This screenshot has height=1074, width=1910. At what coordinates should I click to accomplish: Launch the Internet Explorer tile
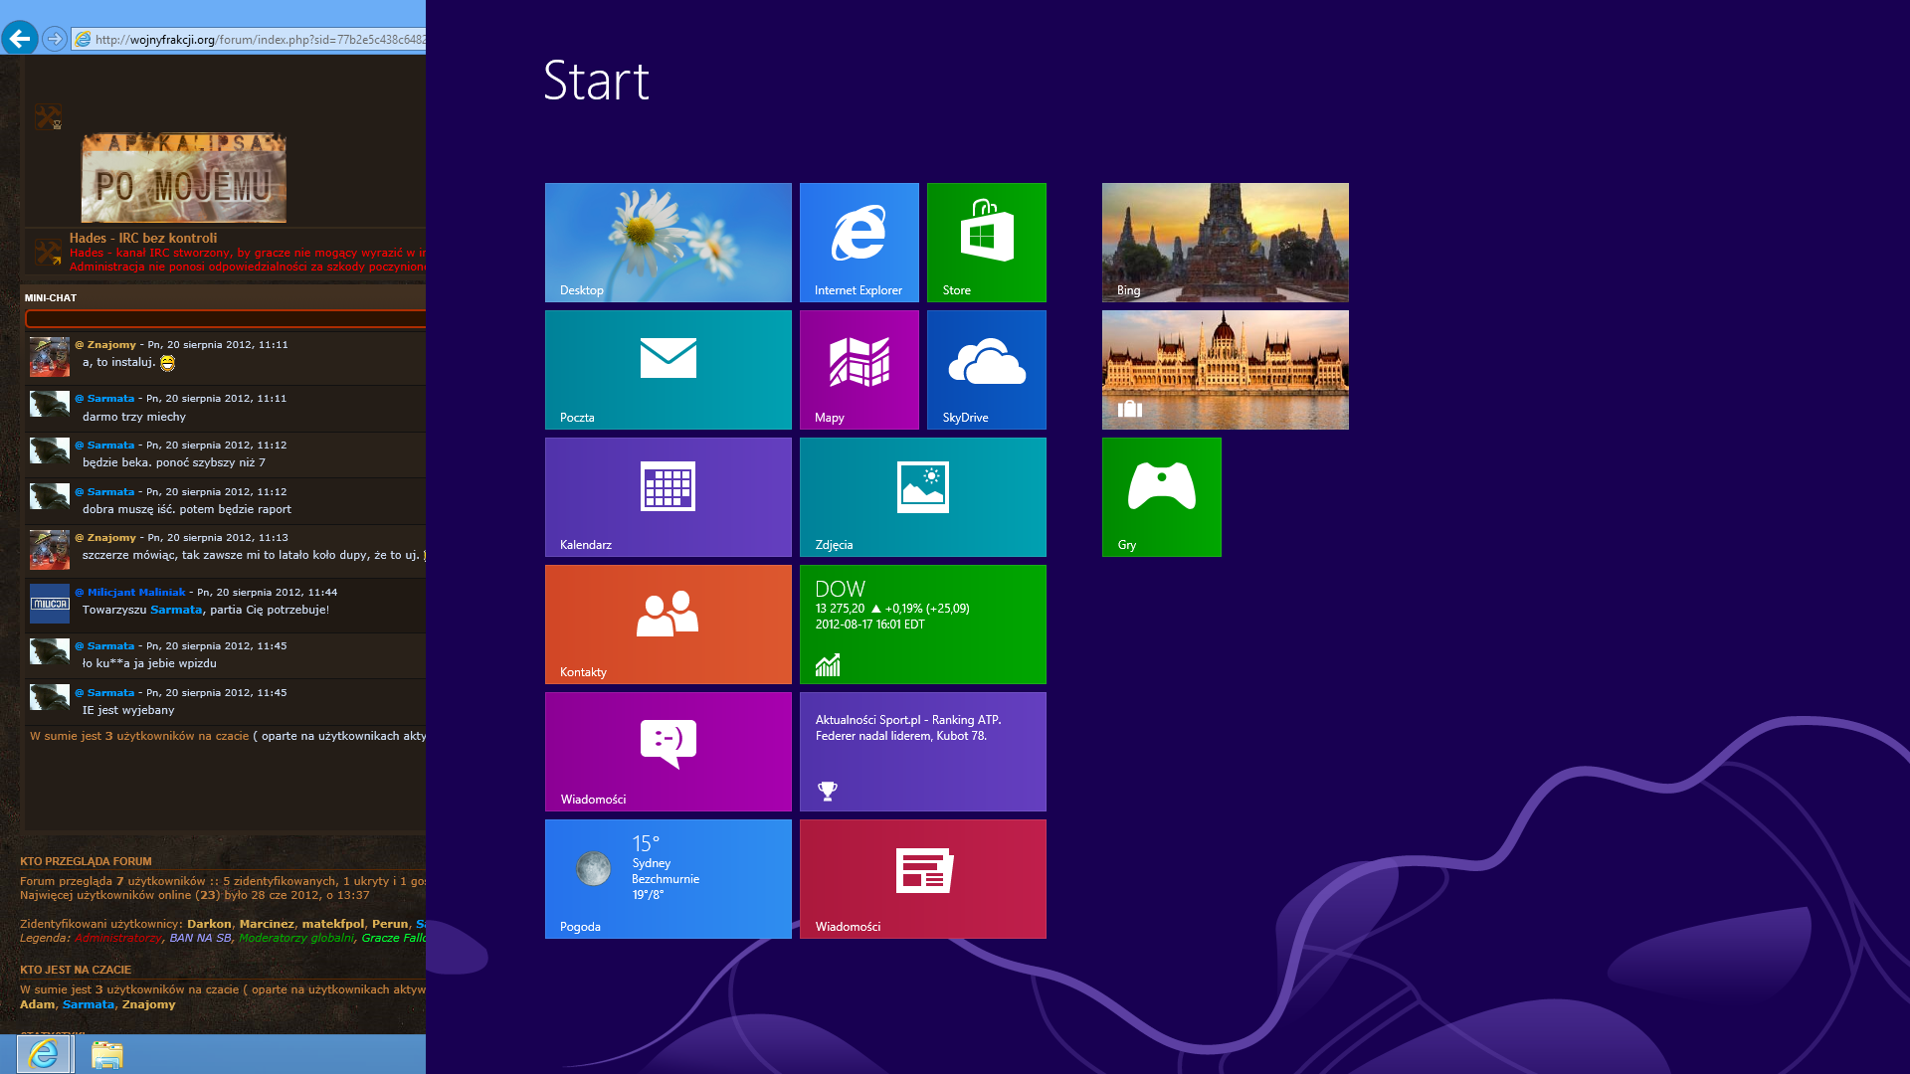[859, 242]
